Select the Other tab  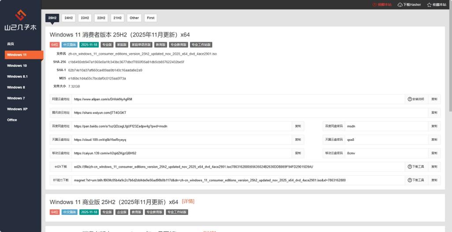(134, 18)
